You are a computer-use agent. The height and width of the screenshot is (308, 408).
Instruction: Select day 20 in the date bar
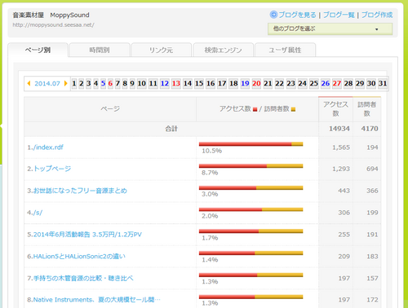[256, 83]
